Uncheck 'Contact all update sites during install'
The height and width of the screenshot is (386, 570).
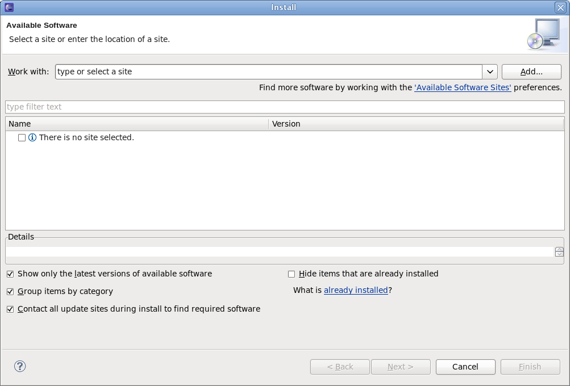tap(10, 309)
